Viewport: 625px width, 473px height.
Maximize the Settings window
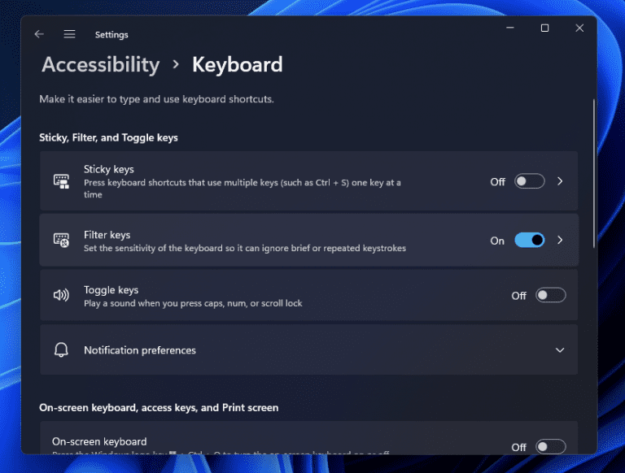[x=544, y=28]
